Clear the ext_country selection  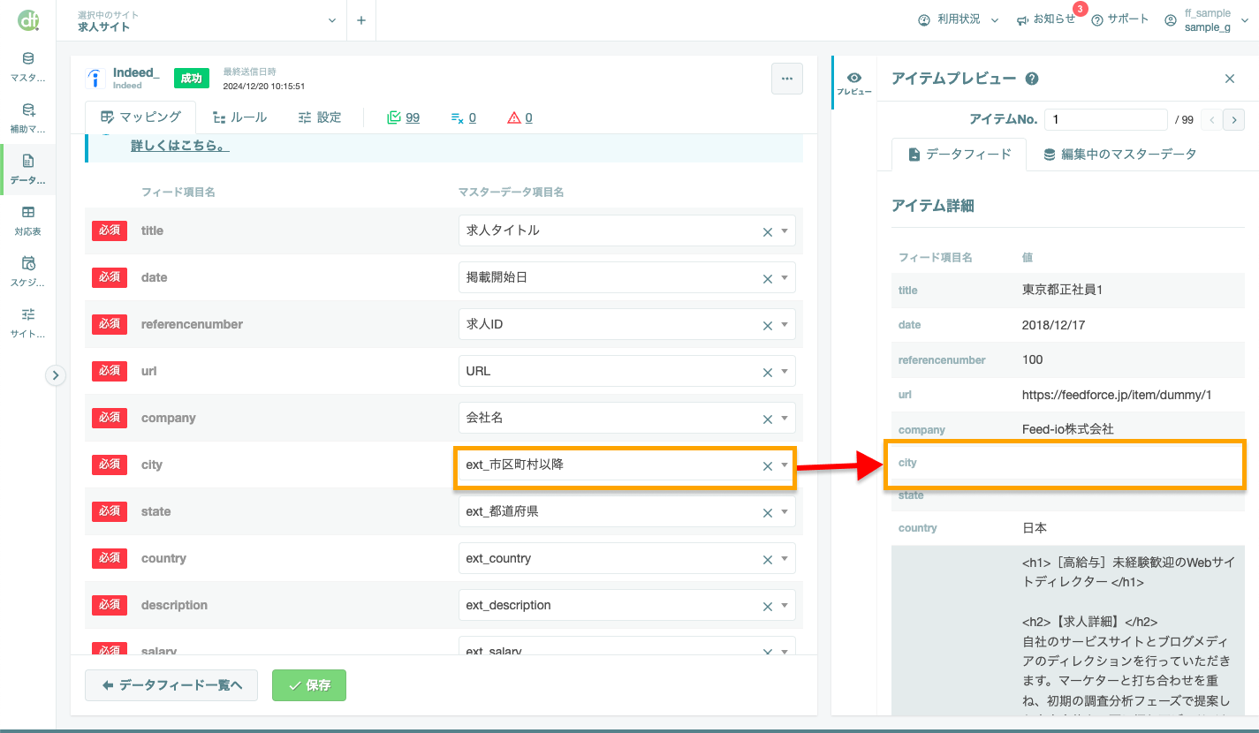(768, 559)
